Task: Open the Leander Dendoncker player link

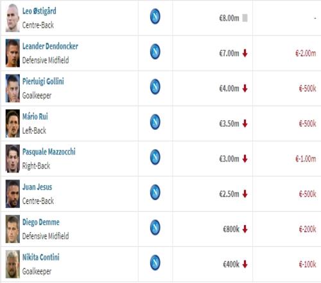Action: tap(50, 46)
